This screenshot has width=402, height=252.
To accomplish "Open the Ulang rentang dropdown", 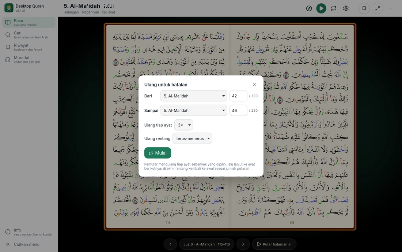I will [192, 138].
